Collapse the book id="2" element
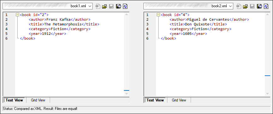Viewport: 273px width, 114px height. (x=17, y=15)
